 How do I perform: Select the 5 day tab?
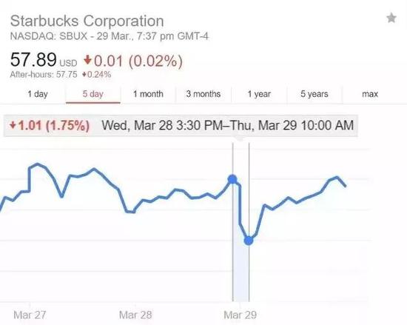tap(93, 94)
